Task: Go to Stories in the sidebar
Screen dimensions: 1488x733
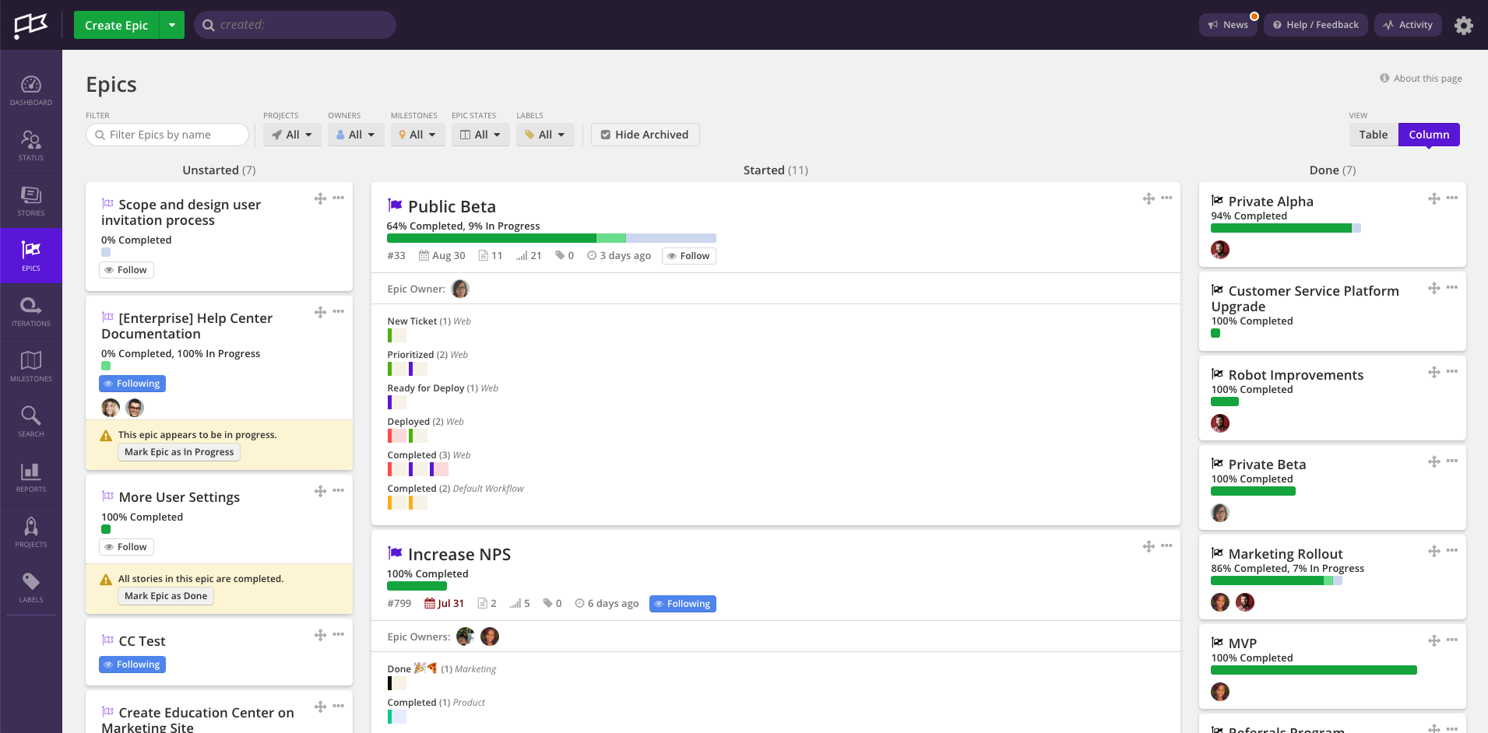Action: [31, 201]
